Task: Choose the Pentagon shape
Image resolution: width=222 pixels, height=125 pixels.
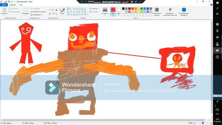Action: coord(74,11)
